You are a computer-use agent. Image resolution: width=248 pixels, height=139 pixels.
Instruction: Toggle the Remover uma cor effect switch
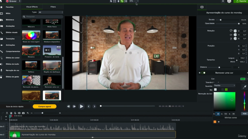click(203, 73)
